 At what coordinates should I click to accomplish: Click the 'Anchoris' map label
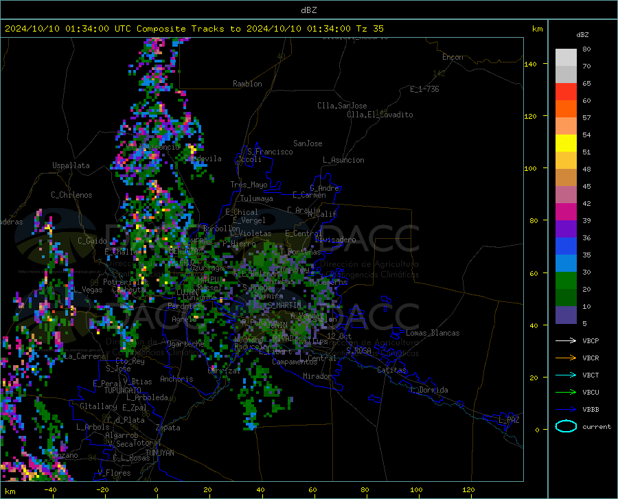pos(176,379)
